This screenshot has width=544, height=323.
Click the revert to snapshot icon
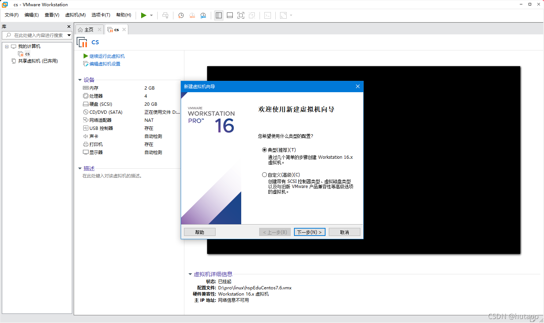click(x=192, y=15)
